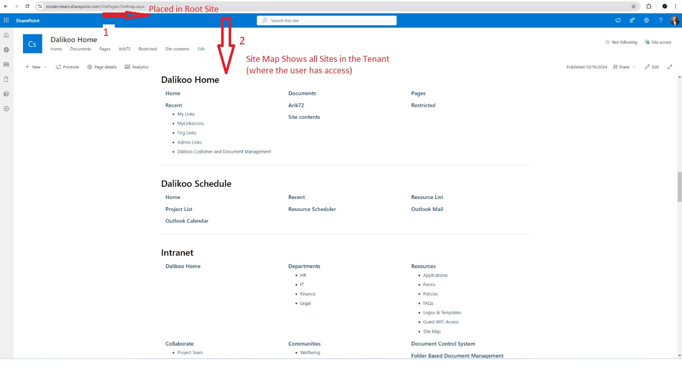Open Page details
This screenshot has width=682, height=383.
102,67
